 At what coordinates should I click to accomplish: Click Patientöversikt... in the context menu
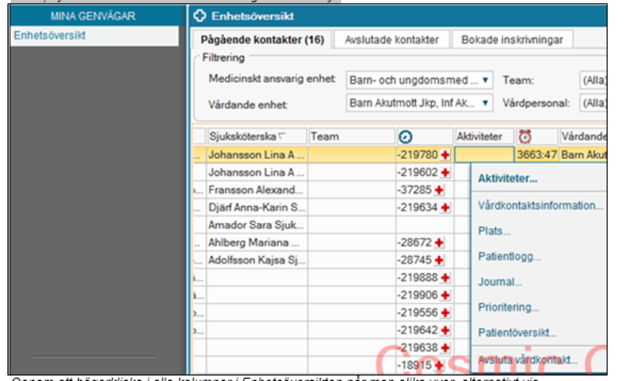coord(517,333)
